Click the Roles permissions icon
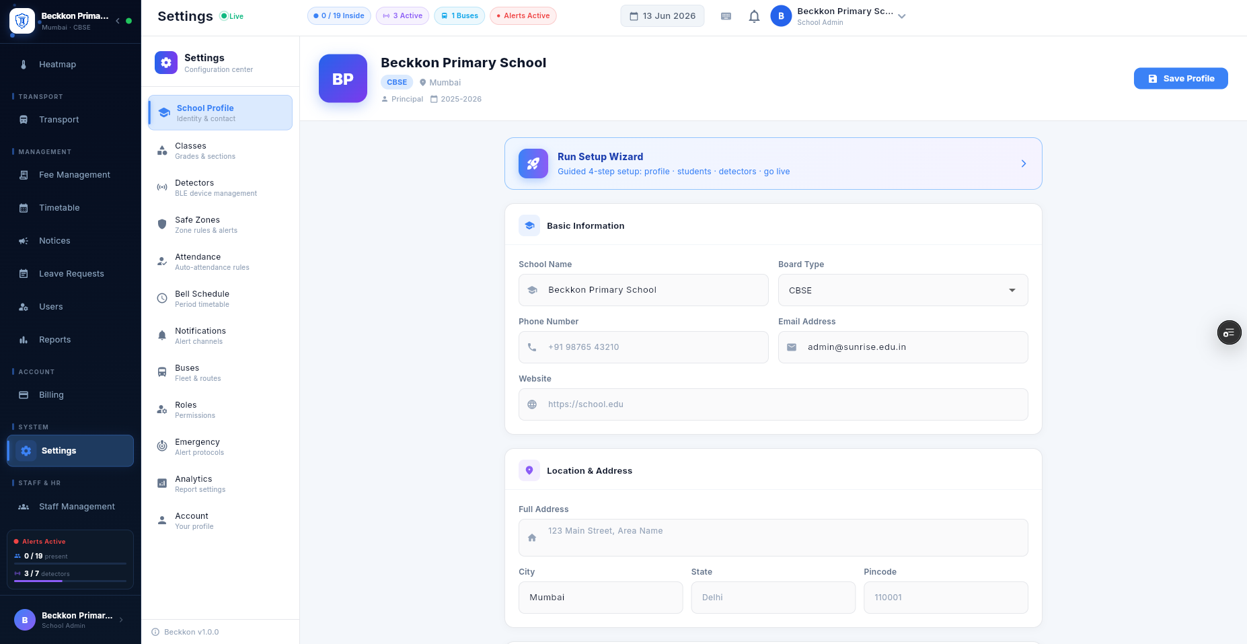1247x644 pixels. [162, 410]
